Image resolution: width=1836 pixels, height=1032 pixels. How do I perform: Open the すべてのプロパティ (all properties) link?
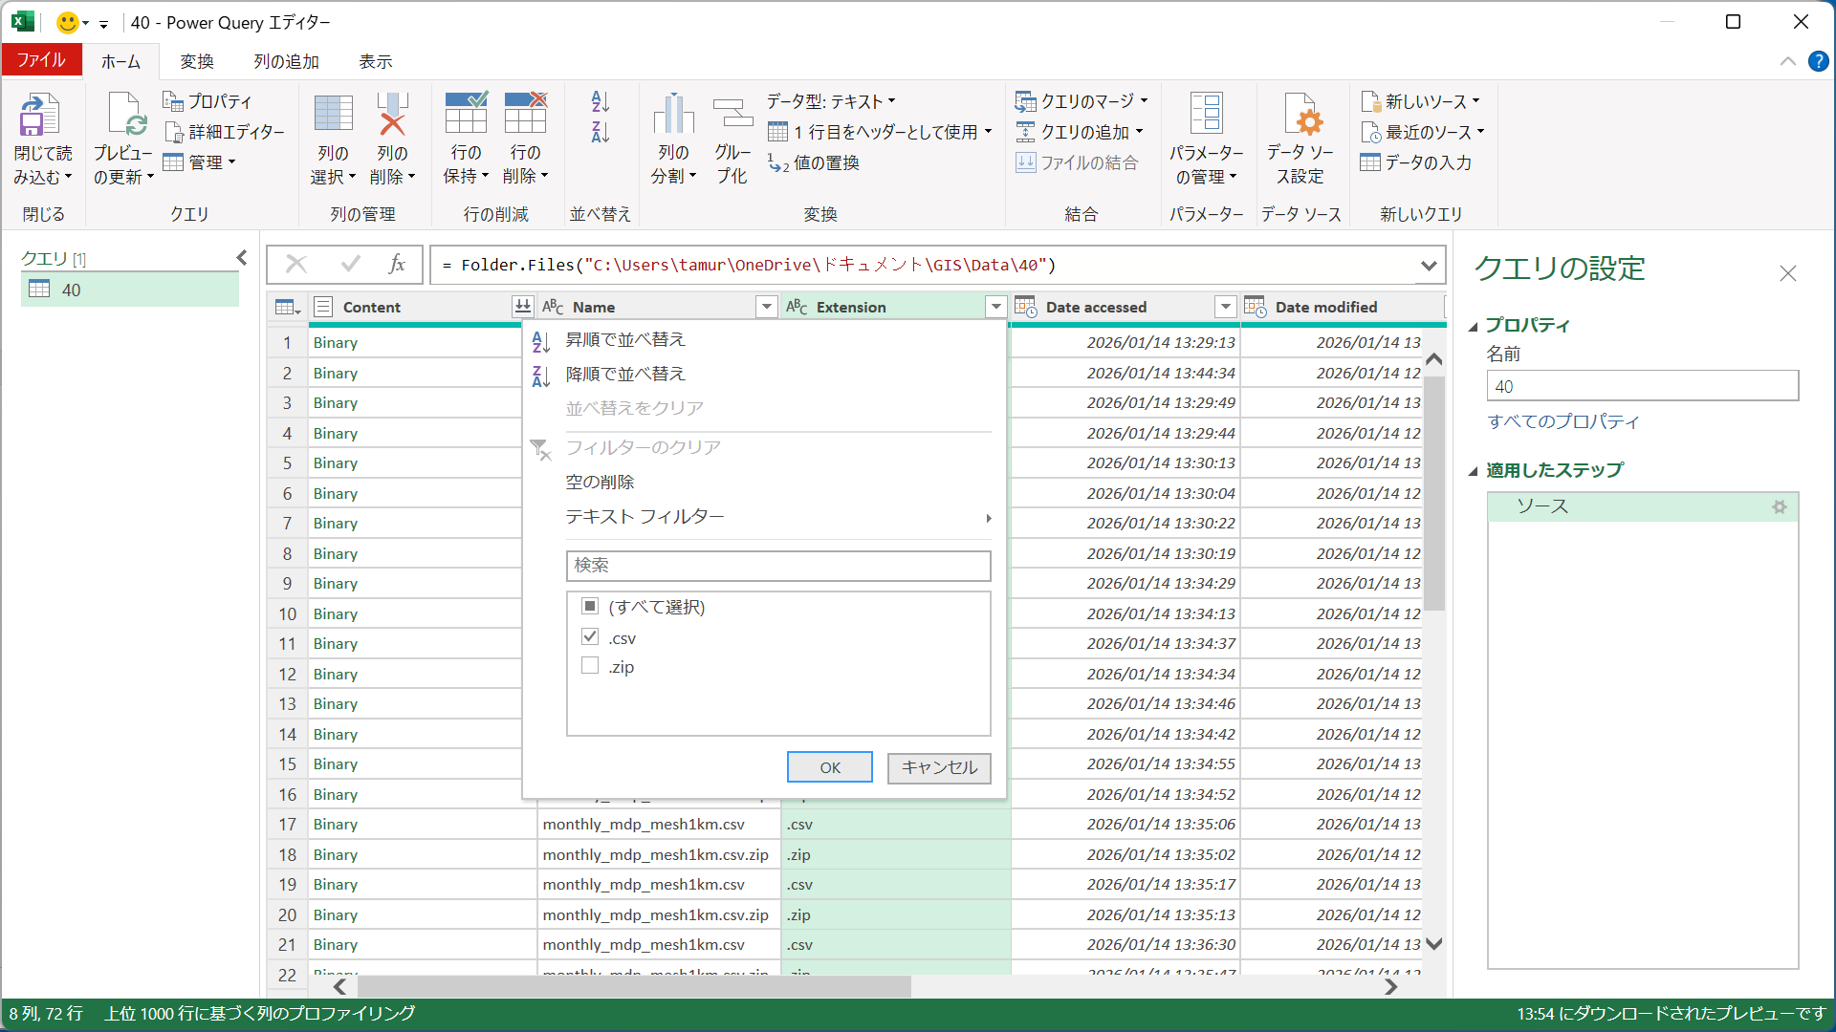tap(1563, 421)
